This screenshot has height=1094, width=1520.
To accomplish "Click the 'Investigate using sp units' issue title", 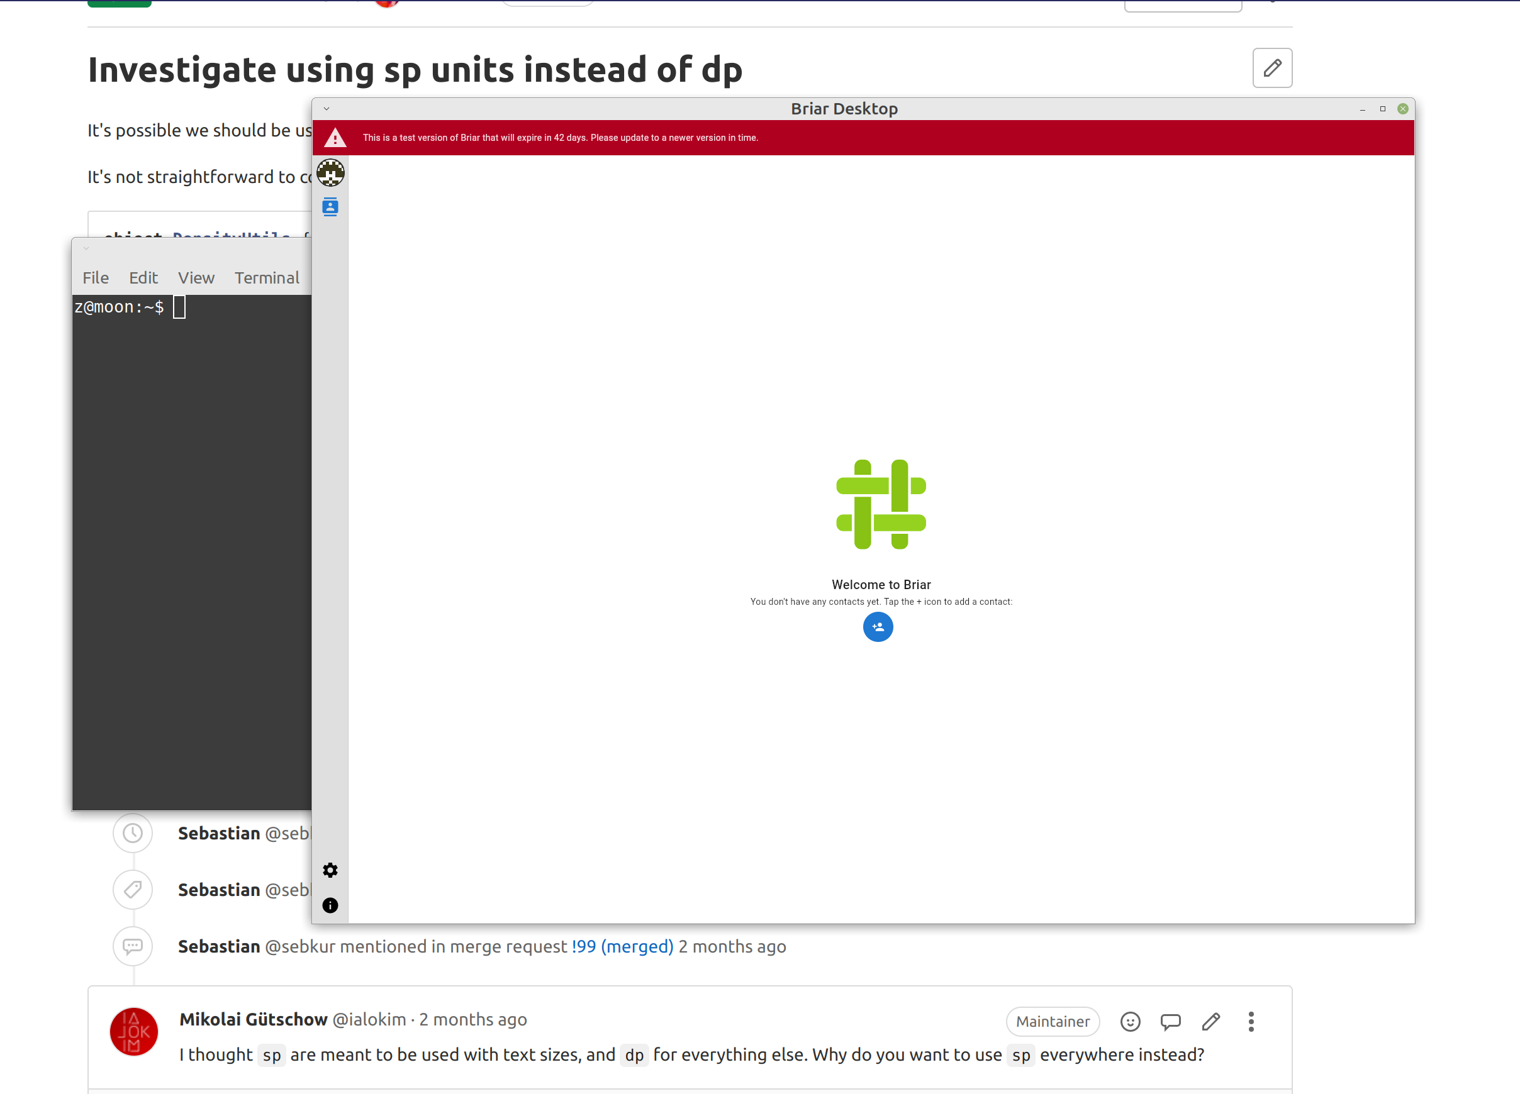I will click(415, 70).
